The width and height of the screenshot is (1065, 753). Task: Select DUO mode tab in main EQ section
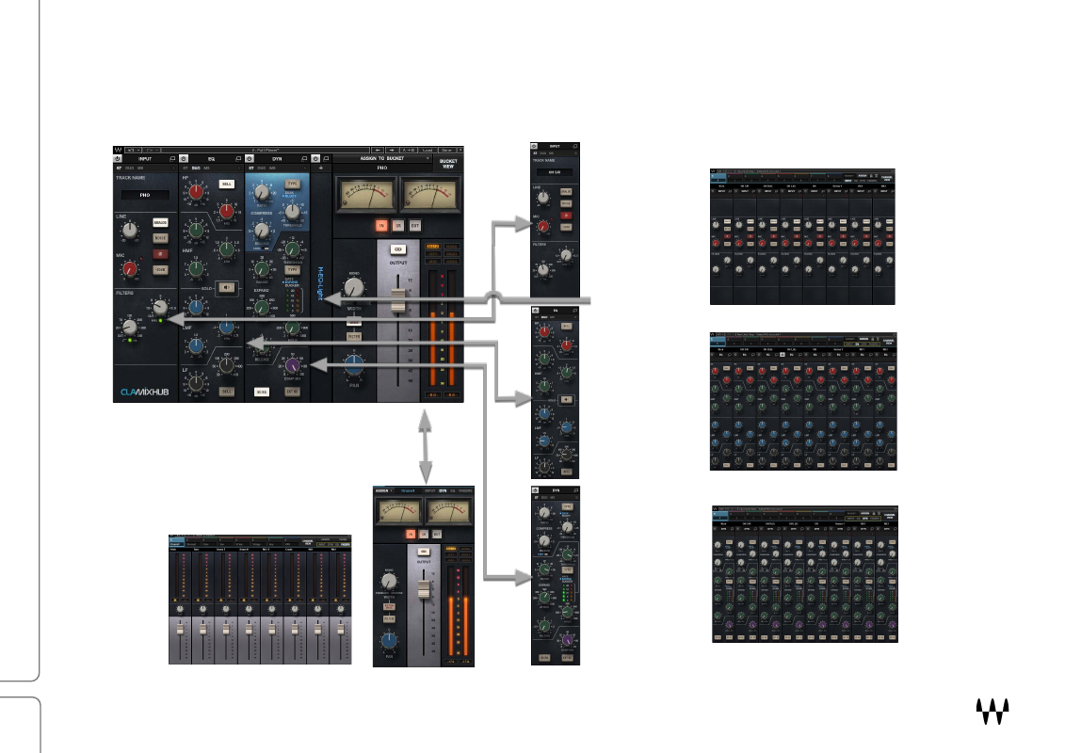[x=196, y=168]
